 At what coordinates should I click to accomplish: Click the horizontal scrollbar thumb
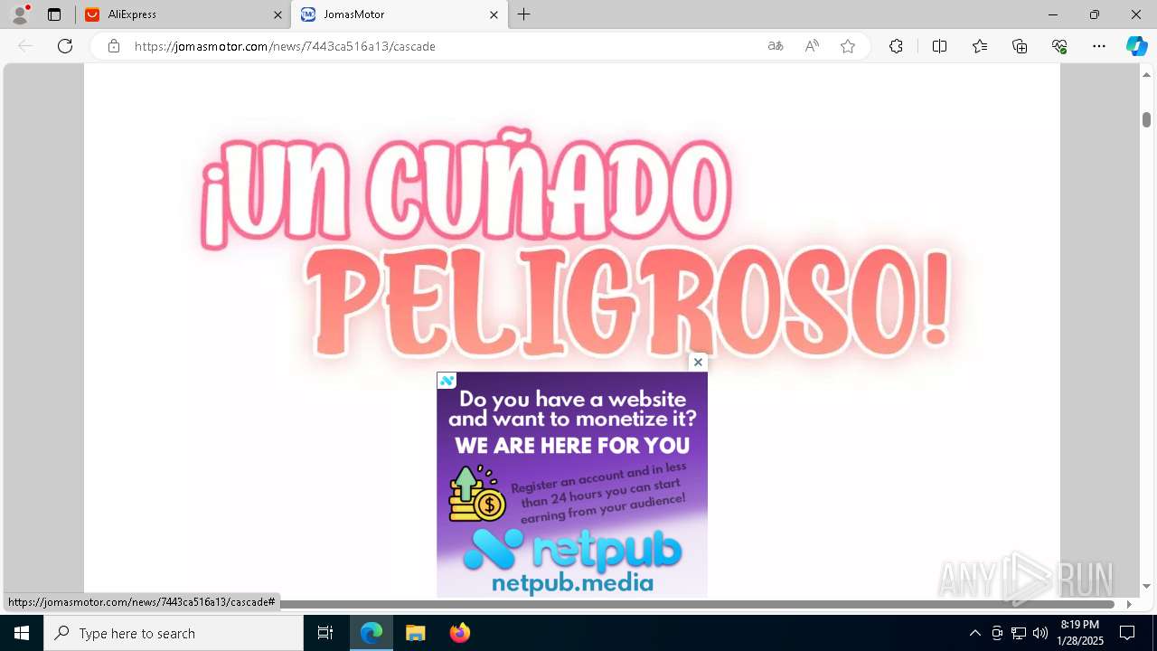[696, 604]
